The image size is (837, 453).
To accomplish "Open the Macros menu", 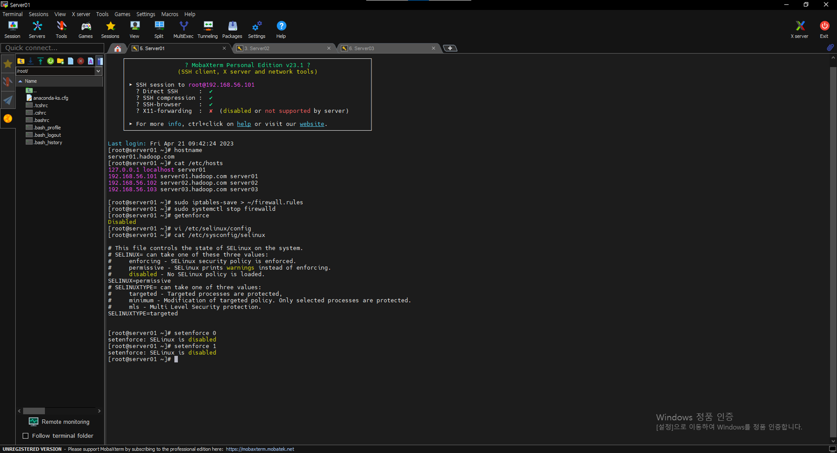I will tap(170, 14).
